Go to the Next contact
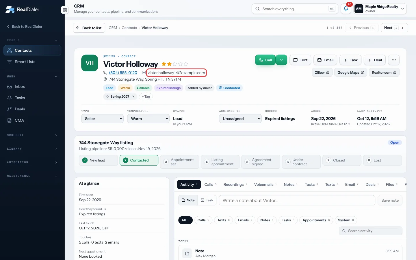The height and width of the screenshot is (260, 416). pos(394,28)
